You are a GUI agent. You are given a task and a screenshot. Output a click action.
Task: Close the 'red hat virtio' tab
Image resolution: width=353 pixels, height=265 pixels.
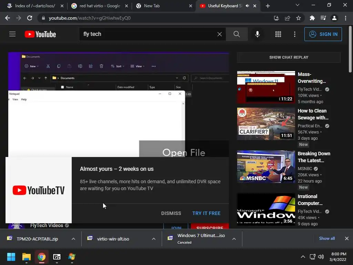[x=127, y=6]
